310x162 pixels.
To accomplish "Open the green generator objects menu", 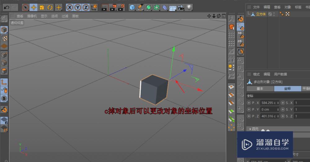I will pyautogui.click(x=148, y=7).
